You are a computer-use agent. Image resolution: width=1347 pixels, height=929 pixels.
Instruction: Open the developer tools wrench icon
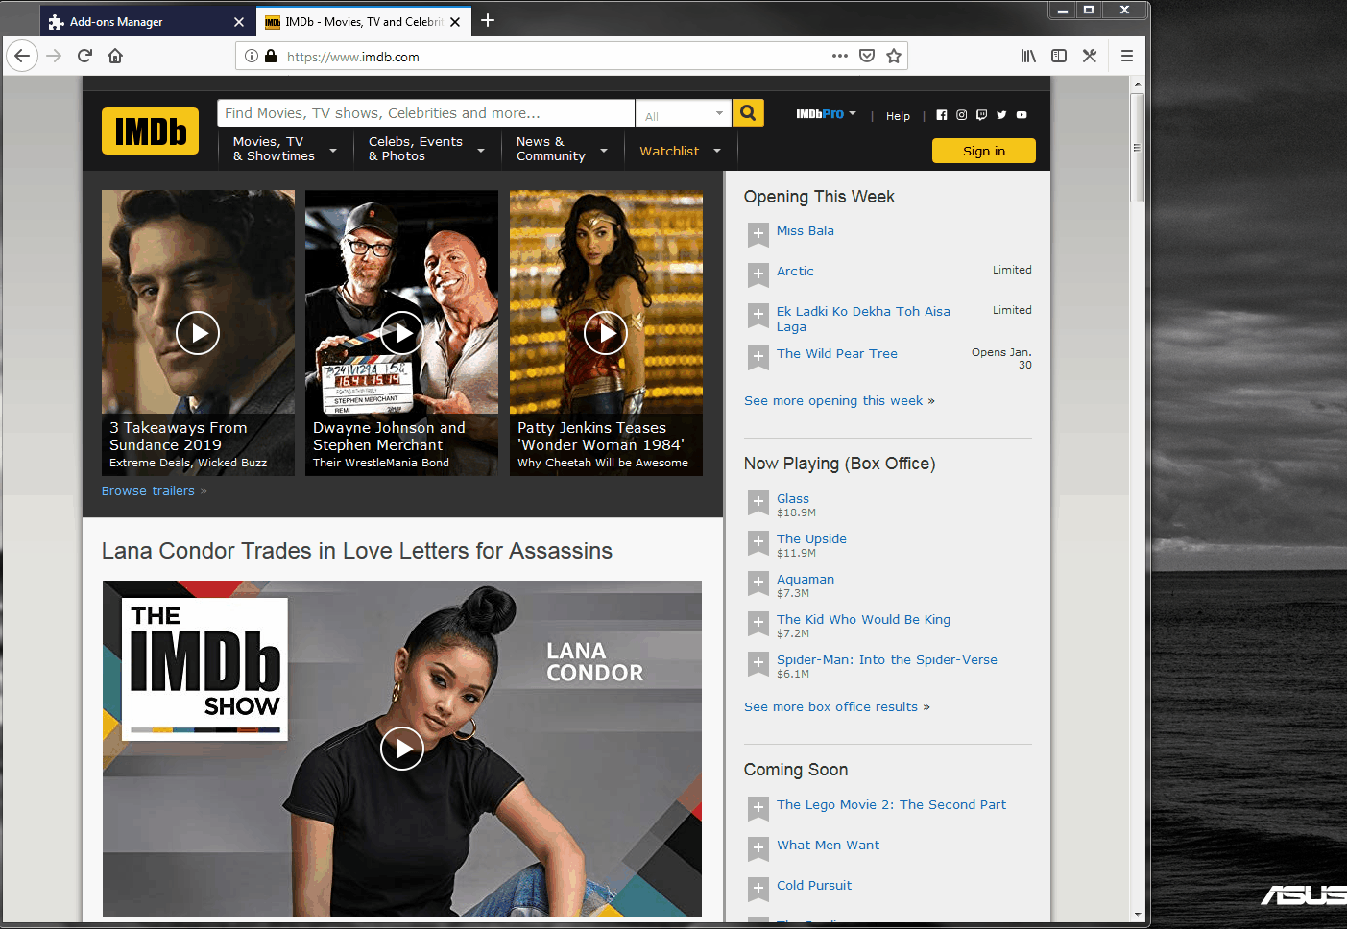1090,56
